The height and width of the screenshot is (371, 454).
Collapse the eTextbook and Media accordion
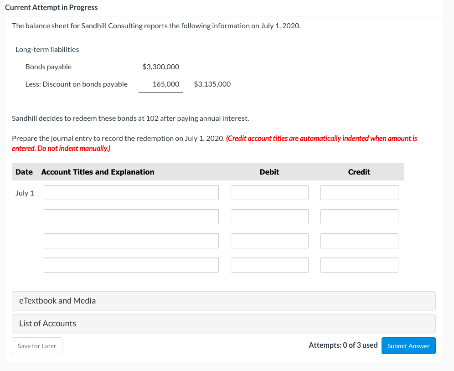(x=57, y=300)
